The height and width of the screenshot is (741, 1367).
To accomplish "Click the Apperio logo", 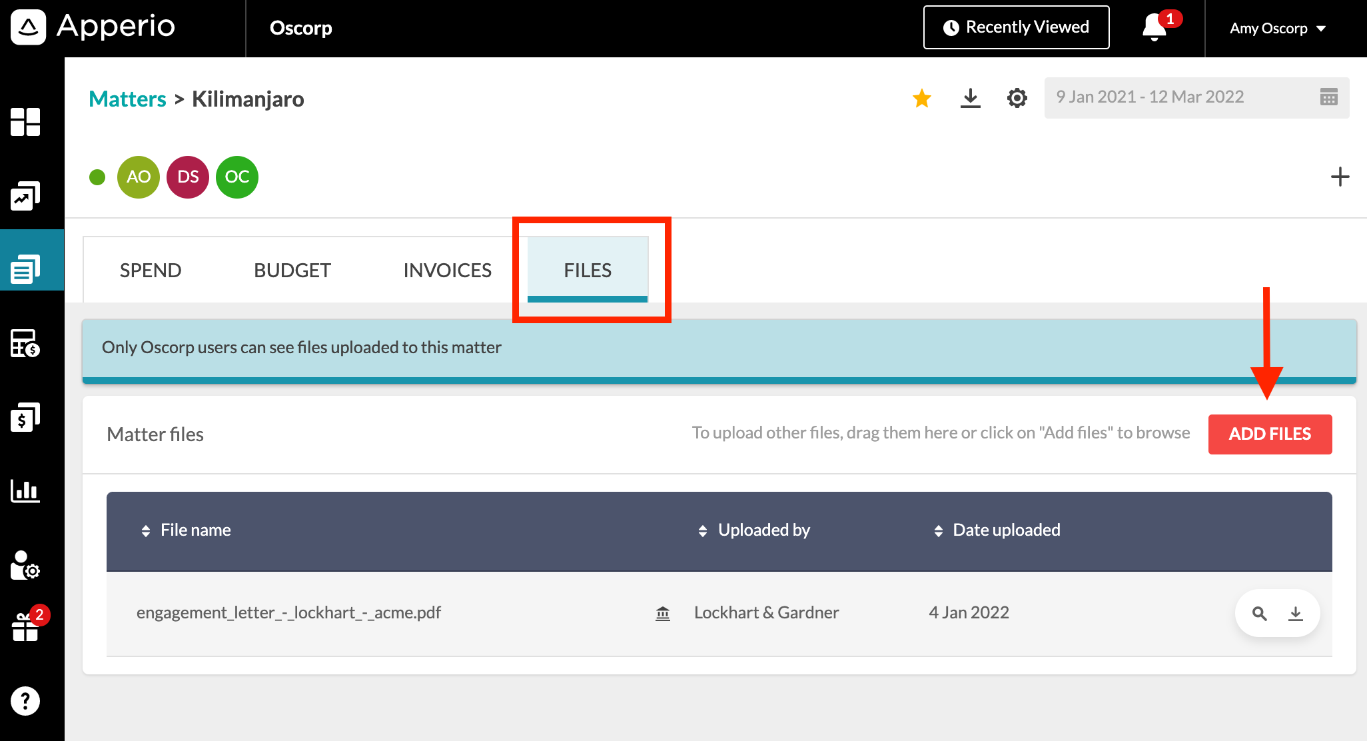I will (x=93, y=27).
